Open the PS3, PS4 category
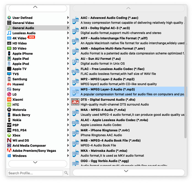The height and width of the screenshot is (183, 193). tap(38, 130)
